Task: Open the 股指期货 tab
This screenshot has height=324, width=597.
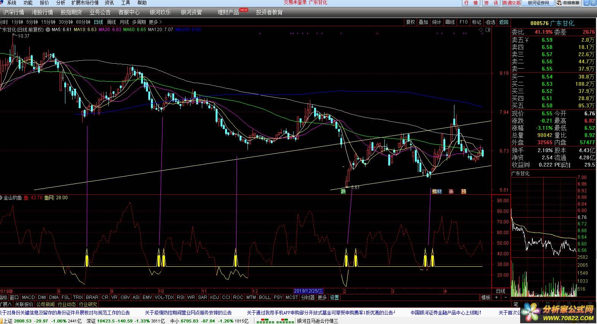Action: click(x=71, y=13)
